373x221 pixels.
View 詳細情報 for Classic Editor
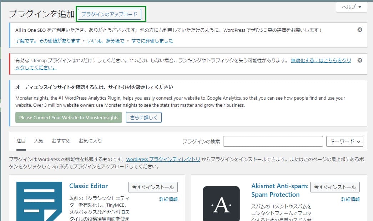point(168,199)
